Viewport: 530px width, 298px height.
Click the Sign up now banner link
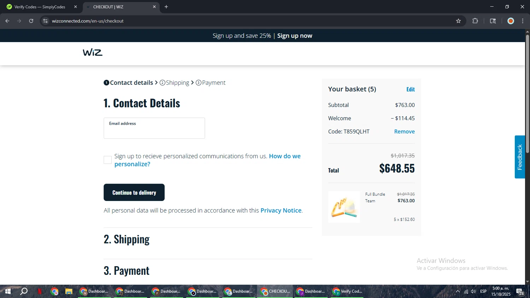(295, 36)
